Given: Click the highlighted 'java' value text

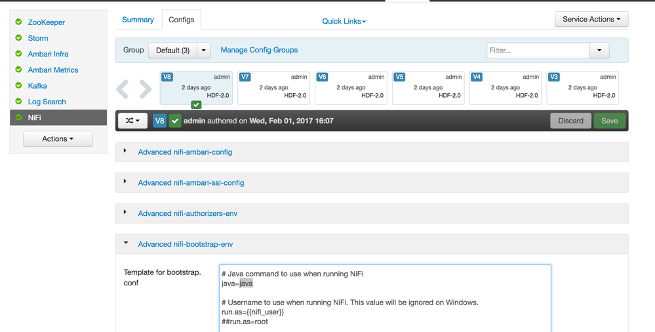Looking at the screenshot, I should 246,283.
